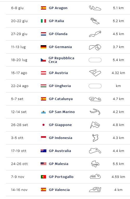Click the Aragon circuit track map icon
Screen dimensions: 130x199
pos(95,8)
